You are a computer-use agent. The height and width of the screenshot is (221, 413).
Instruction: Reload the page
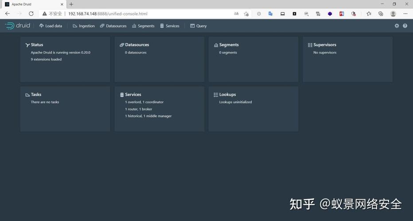[x=31, y=14]
